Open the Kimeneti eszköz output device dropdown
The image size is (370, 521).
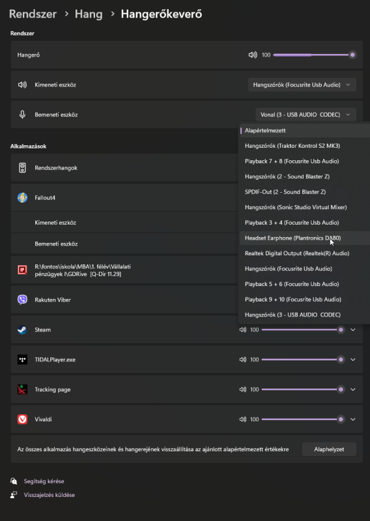point(302,85)
